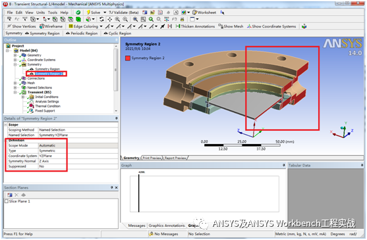The image size is (367, 240).
Task: Click the green magnifier toolbar icon
Action: 151,19
